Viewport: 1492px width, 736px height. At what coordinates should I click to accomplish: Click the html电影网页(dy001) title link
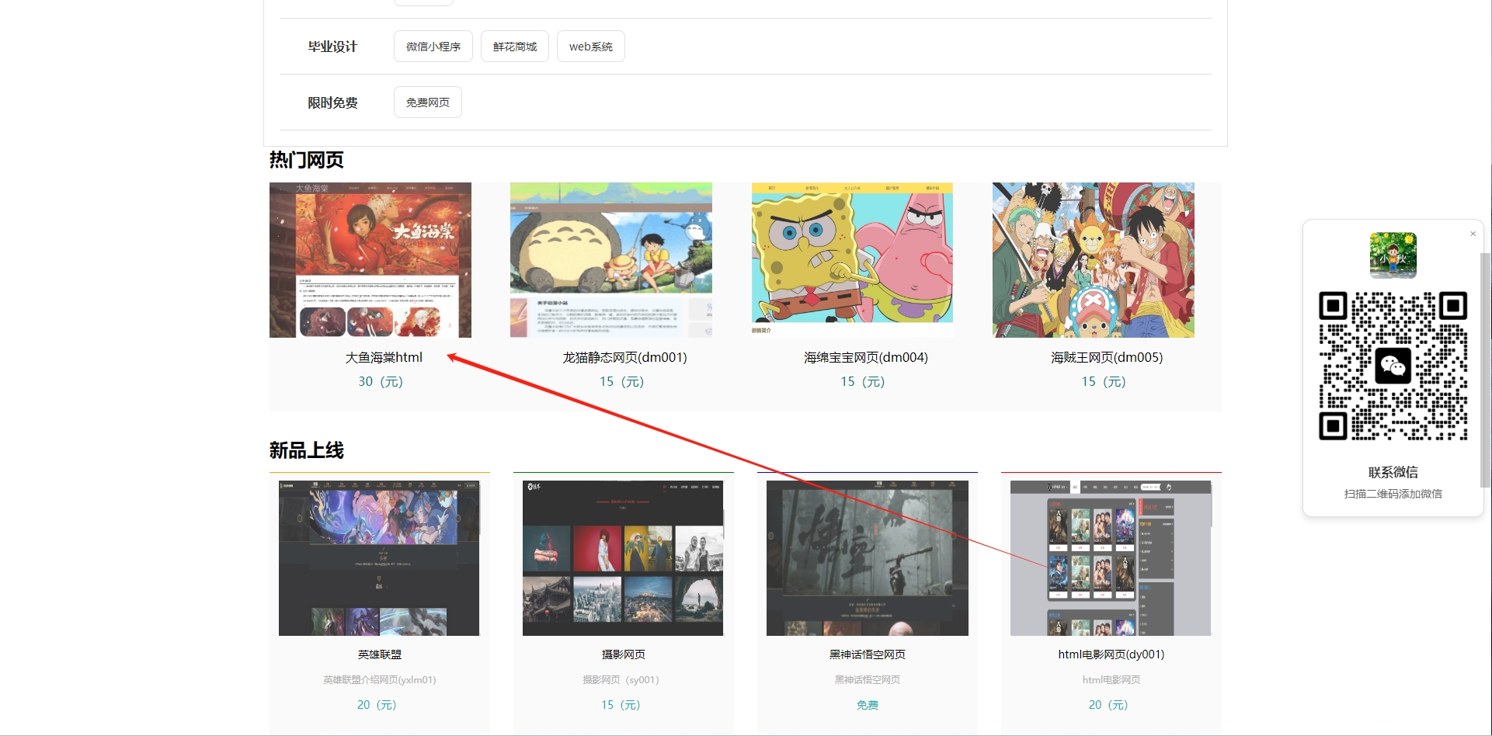[x=1111, y=654]
